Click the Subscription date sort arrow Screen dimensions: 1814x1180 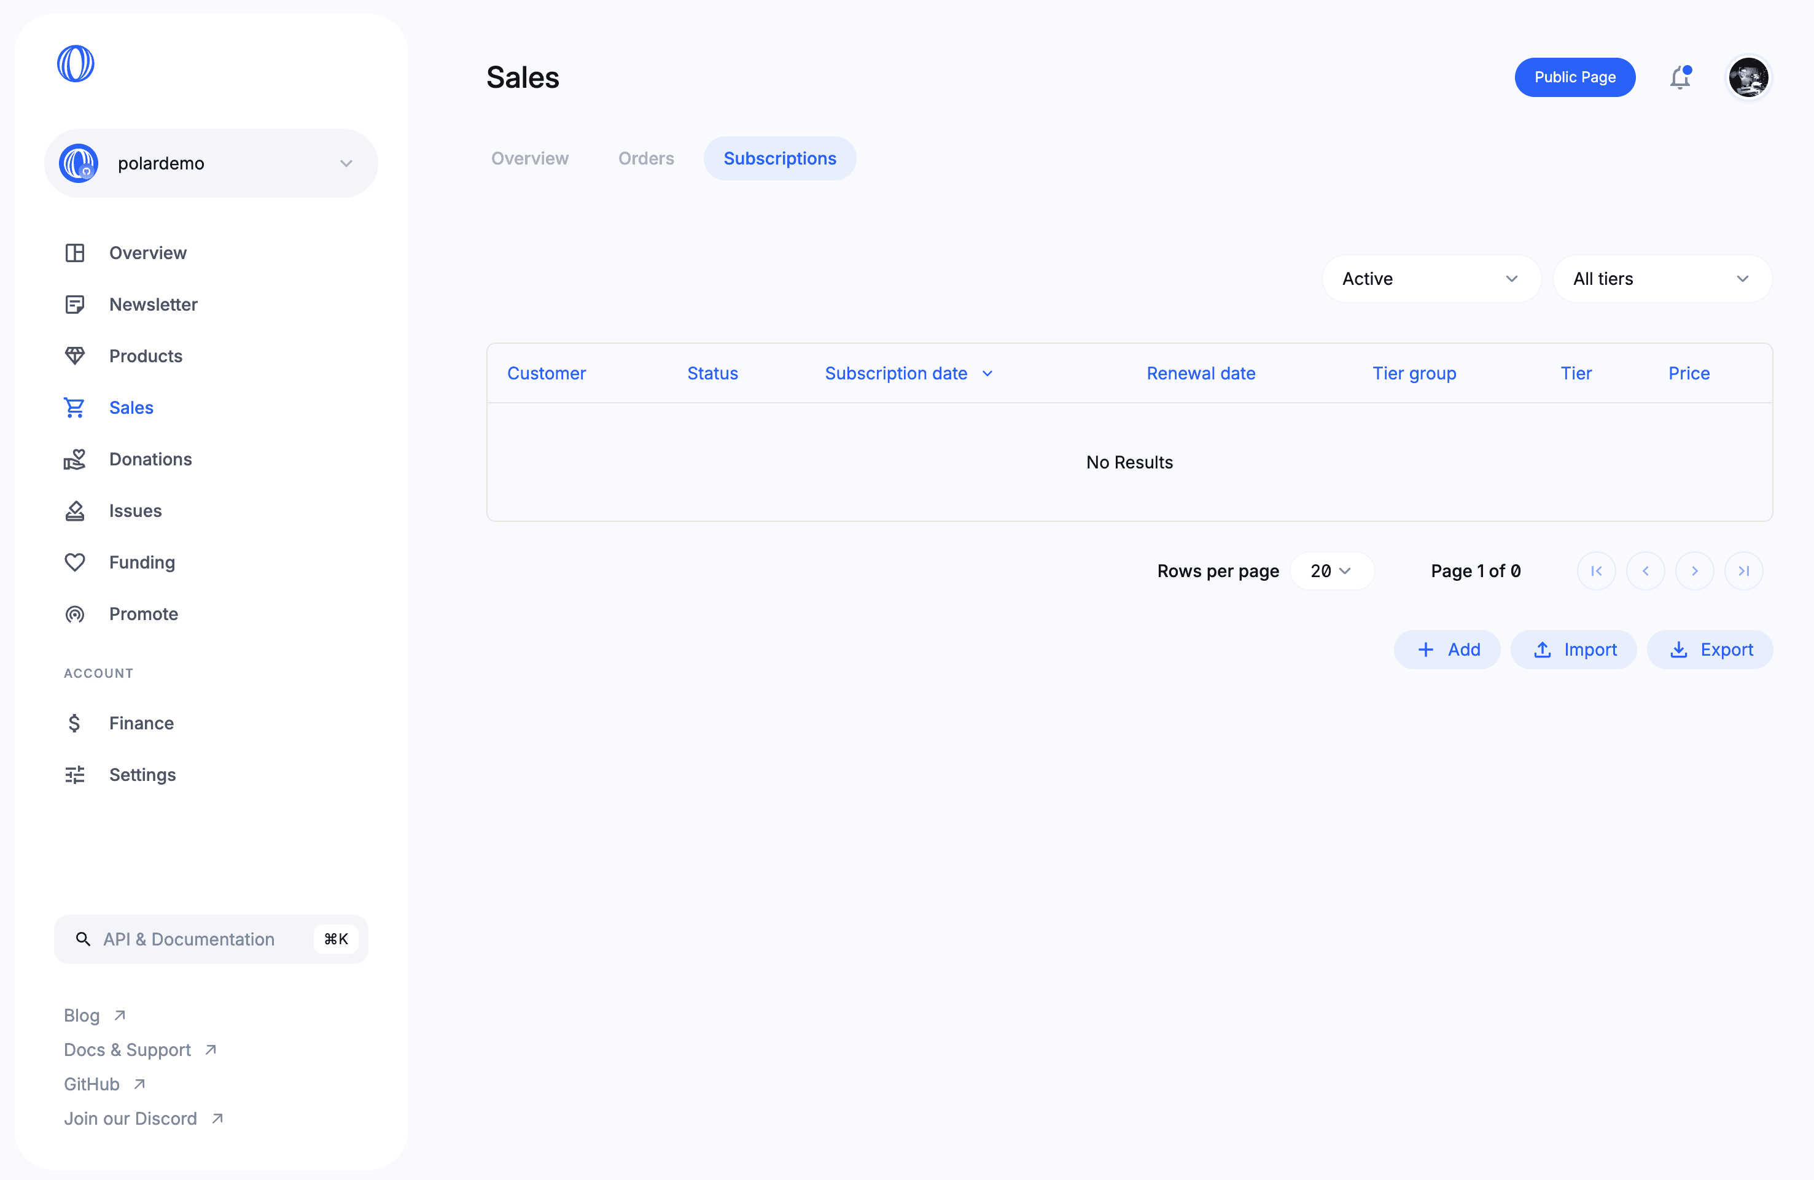coord(987,374)
